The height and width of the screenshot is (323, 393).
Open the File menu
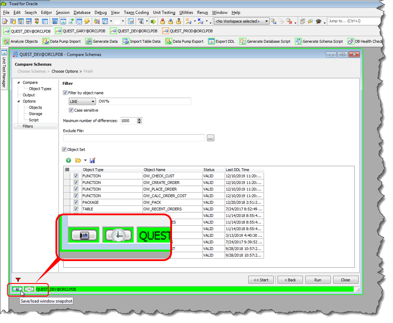(6, 12)
